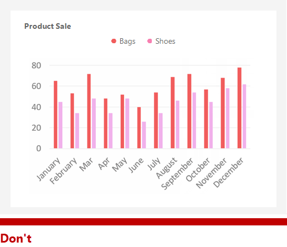Screen dimensions: 287x247
Task: Click the February axis label
Action: coord(63,171)
